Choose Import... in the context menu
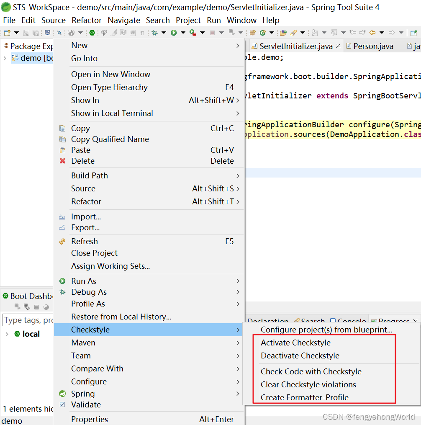Viewport: 421px width, 425px height. 149,216
